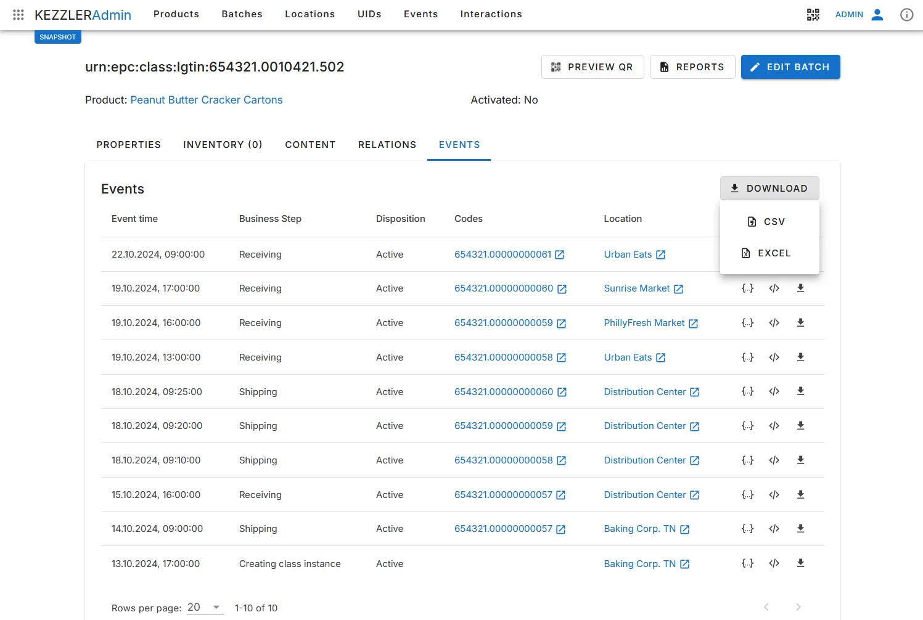Open the apps grid menu icon
Image resolution: width=923 pixels, height=620 pixels.
[x=18, y=14]
